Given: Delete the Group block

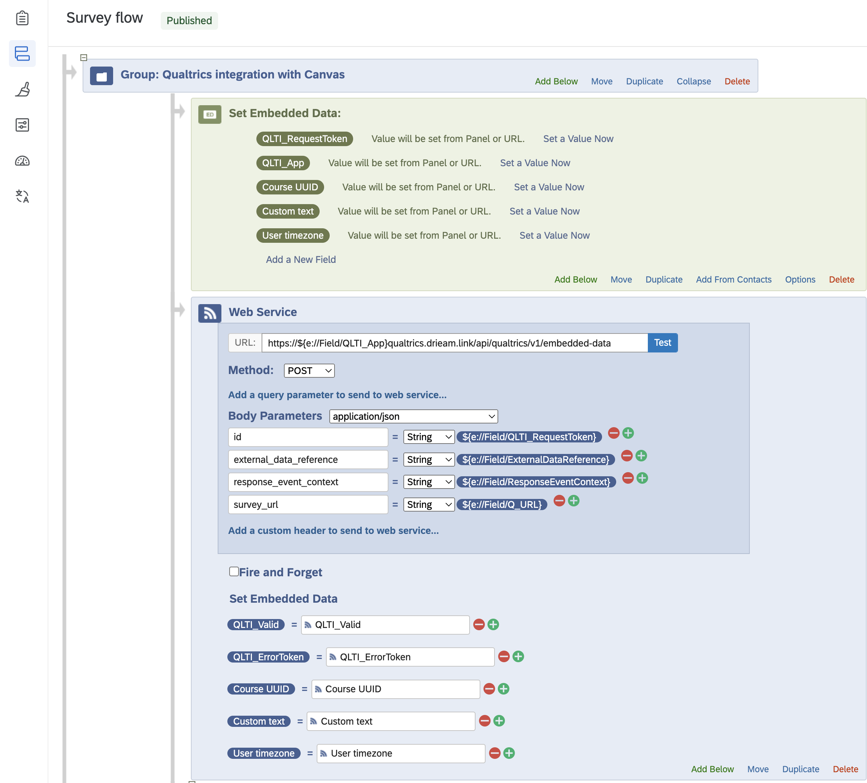Looking at the screenshot, I should tap(737, 81).
